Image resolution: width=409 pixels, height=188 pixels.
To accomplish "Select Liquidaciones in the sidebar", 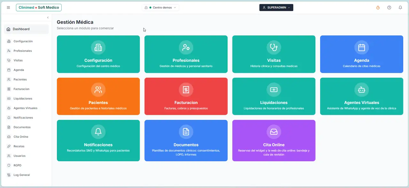I will 26,98.
